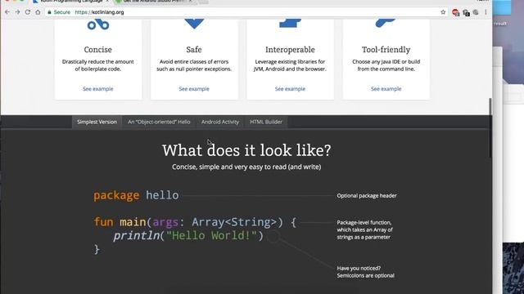Reload the kotlinlang.org page
Image resolution: width=524 pixels, height=294 pixels.
(x=28, y=12)
